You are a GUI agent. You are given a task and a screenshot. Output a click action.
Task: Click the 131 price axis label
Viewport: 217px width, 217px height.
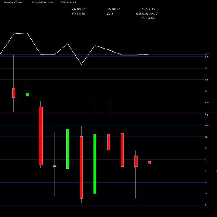click(x=207, y=68)
